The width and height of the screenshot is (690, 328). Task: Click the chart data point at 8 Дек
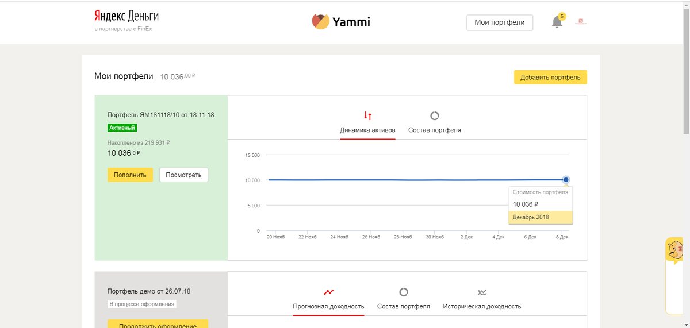click(x=566, y=180)
